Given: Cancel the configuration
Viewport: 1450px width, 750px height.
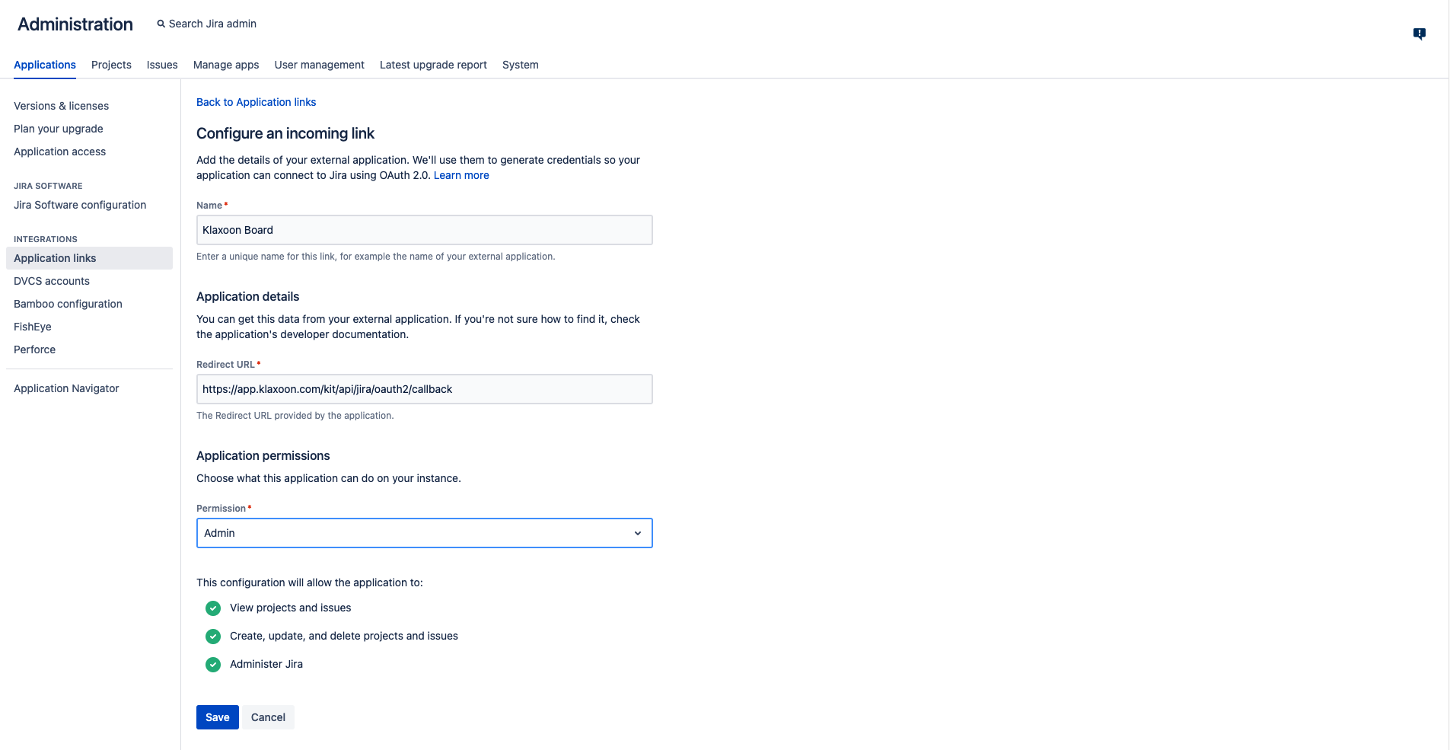Looking at the screenshot, I should pos(268,716).
